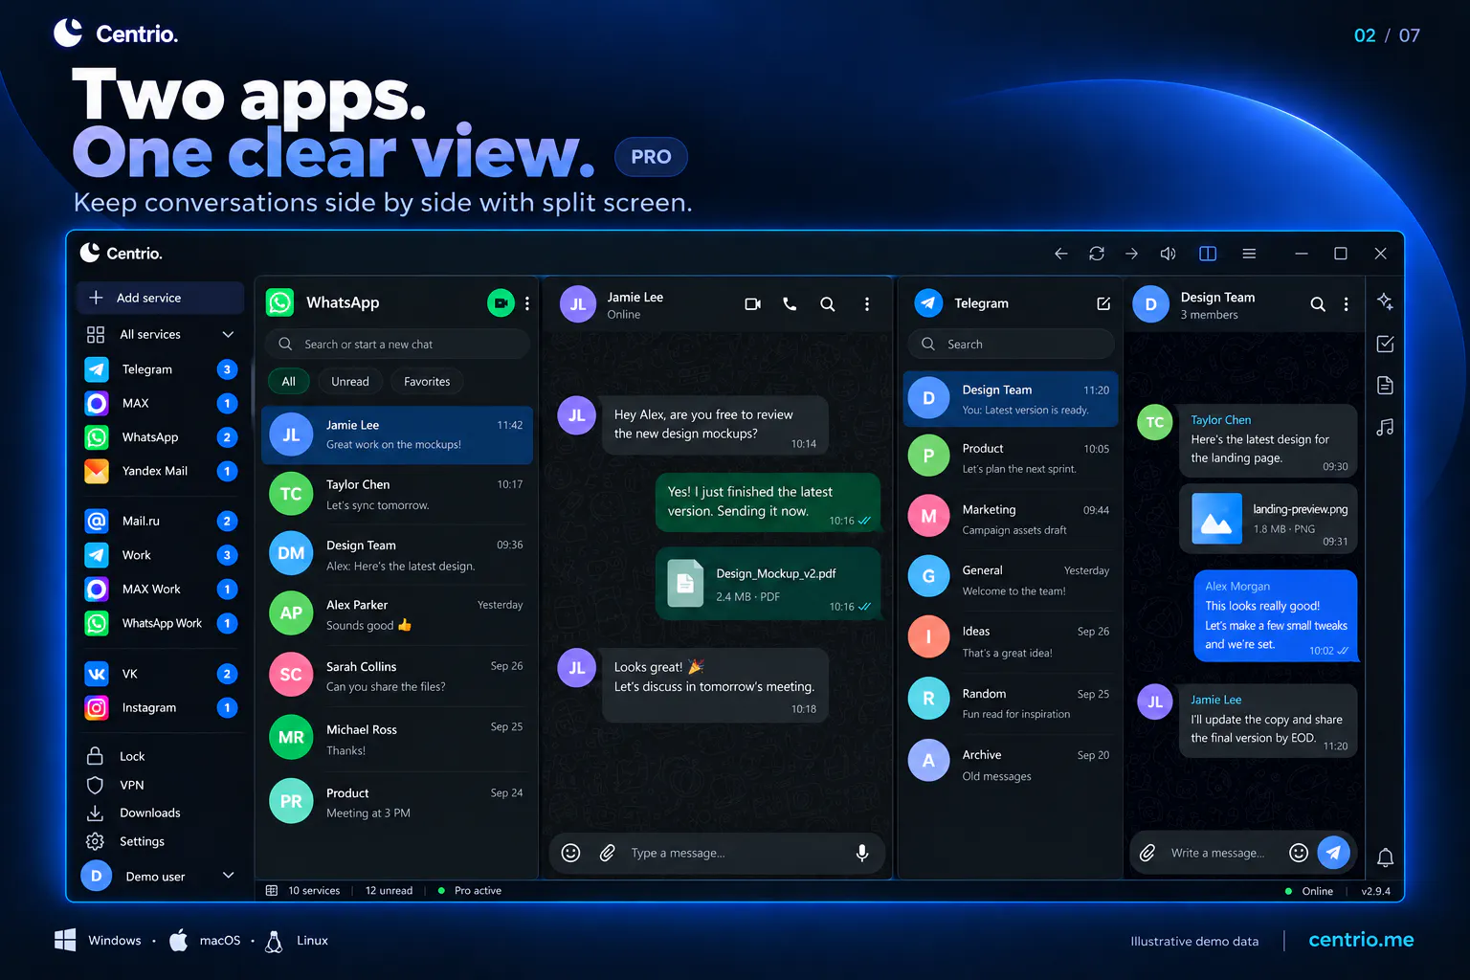Click the forward arrow in Centrio toolbar
The height and width of the screenshot is (980, 1470).
pyautogui.click(x=1132, y=254)
